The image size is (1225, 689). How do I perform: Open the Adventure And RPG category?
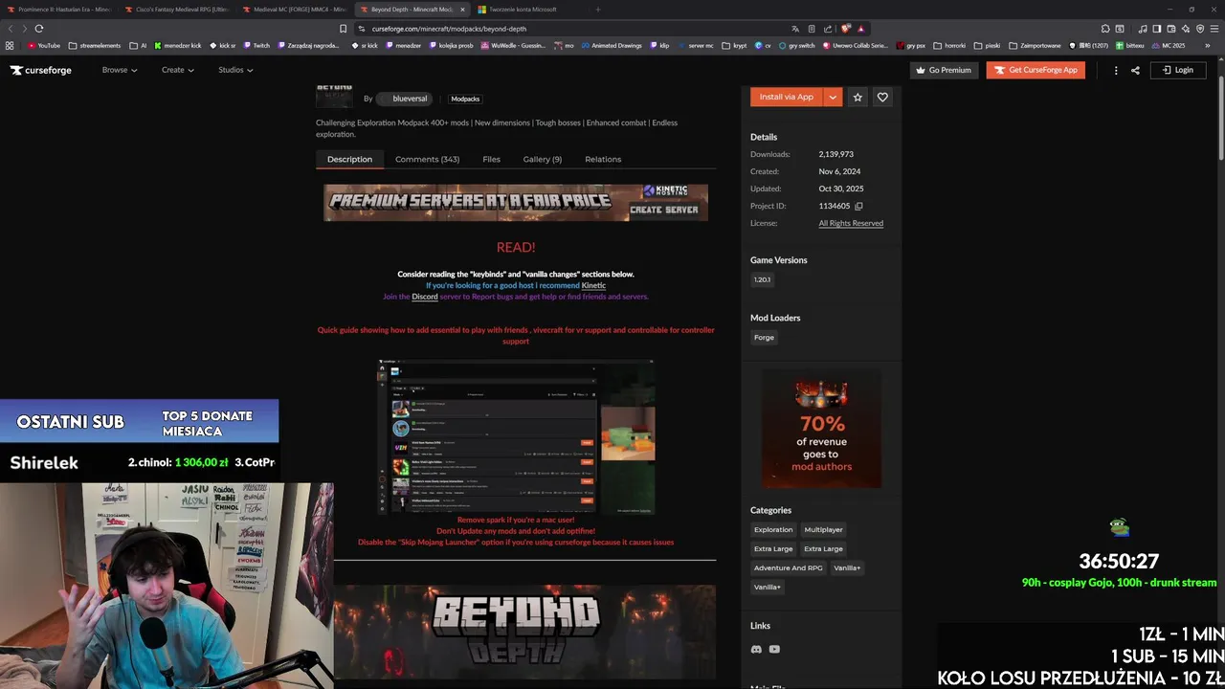789,567
